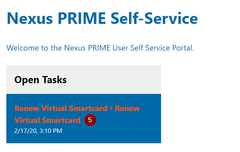Click 'Portal.' at end of welcome sentence

coord(183,48)
